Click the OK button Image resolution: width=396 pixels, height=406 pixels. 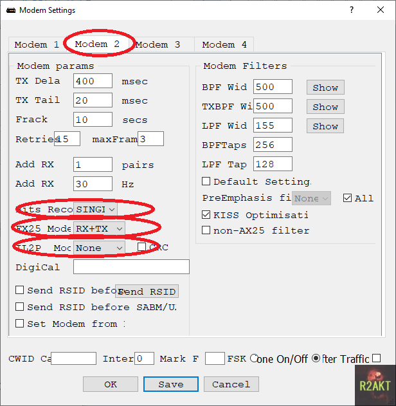point(111,384)
